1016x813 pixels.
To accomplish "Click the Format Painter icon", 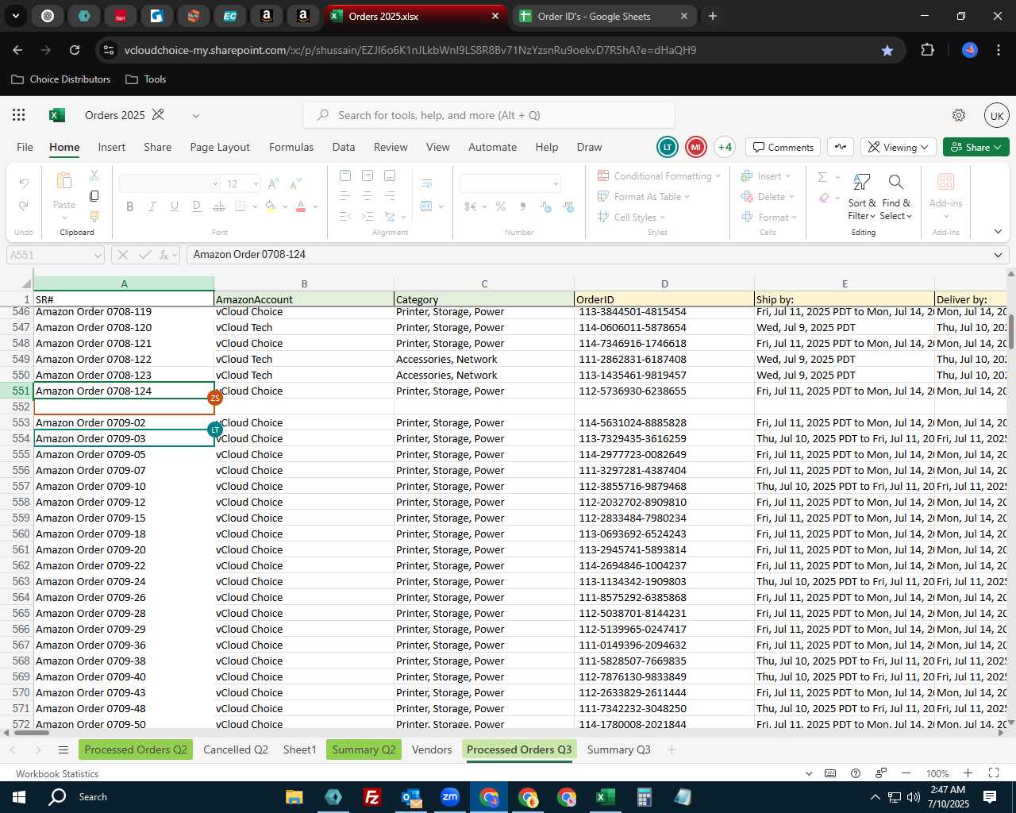I will (94, 216).
